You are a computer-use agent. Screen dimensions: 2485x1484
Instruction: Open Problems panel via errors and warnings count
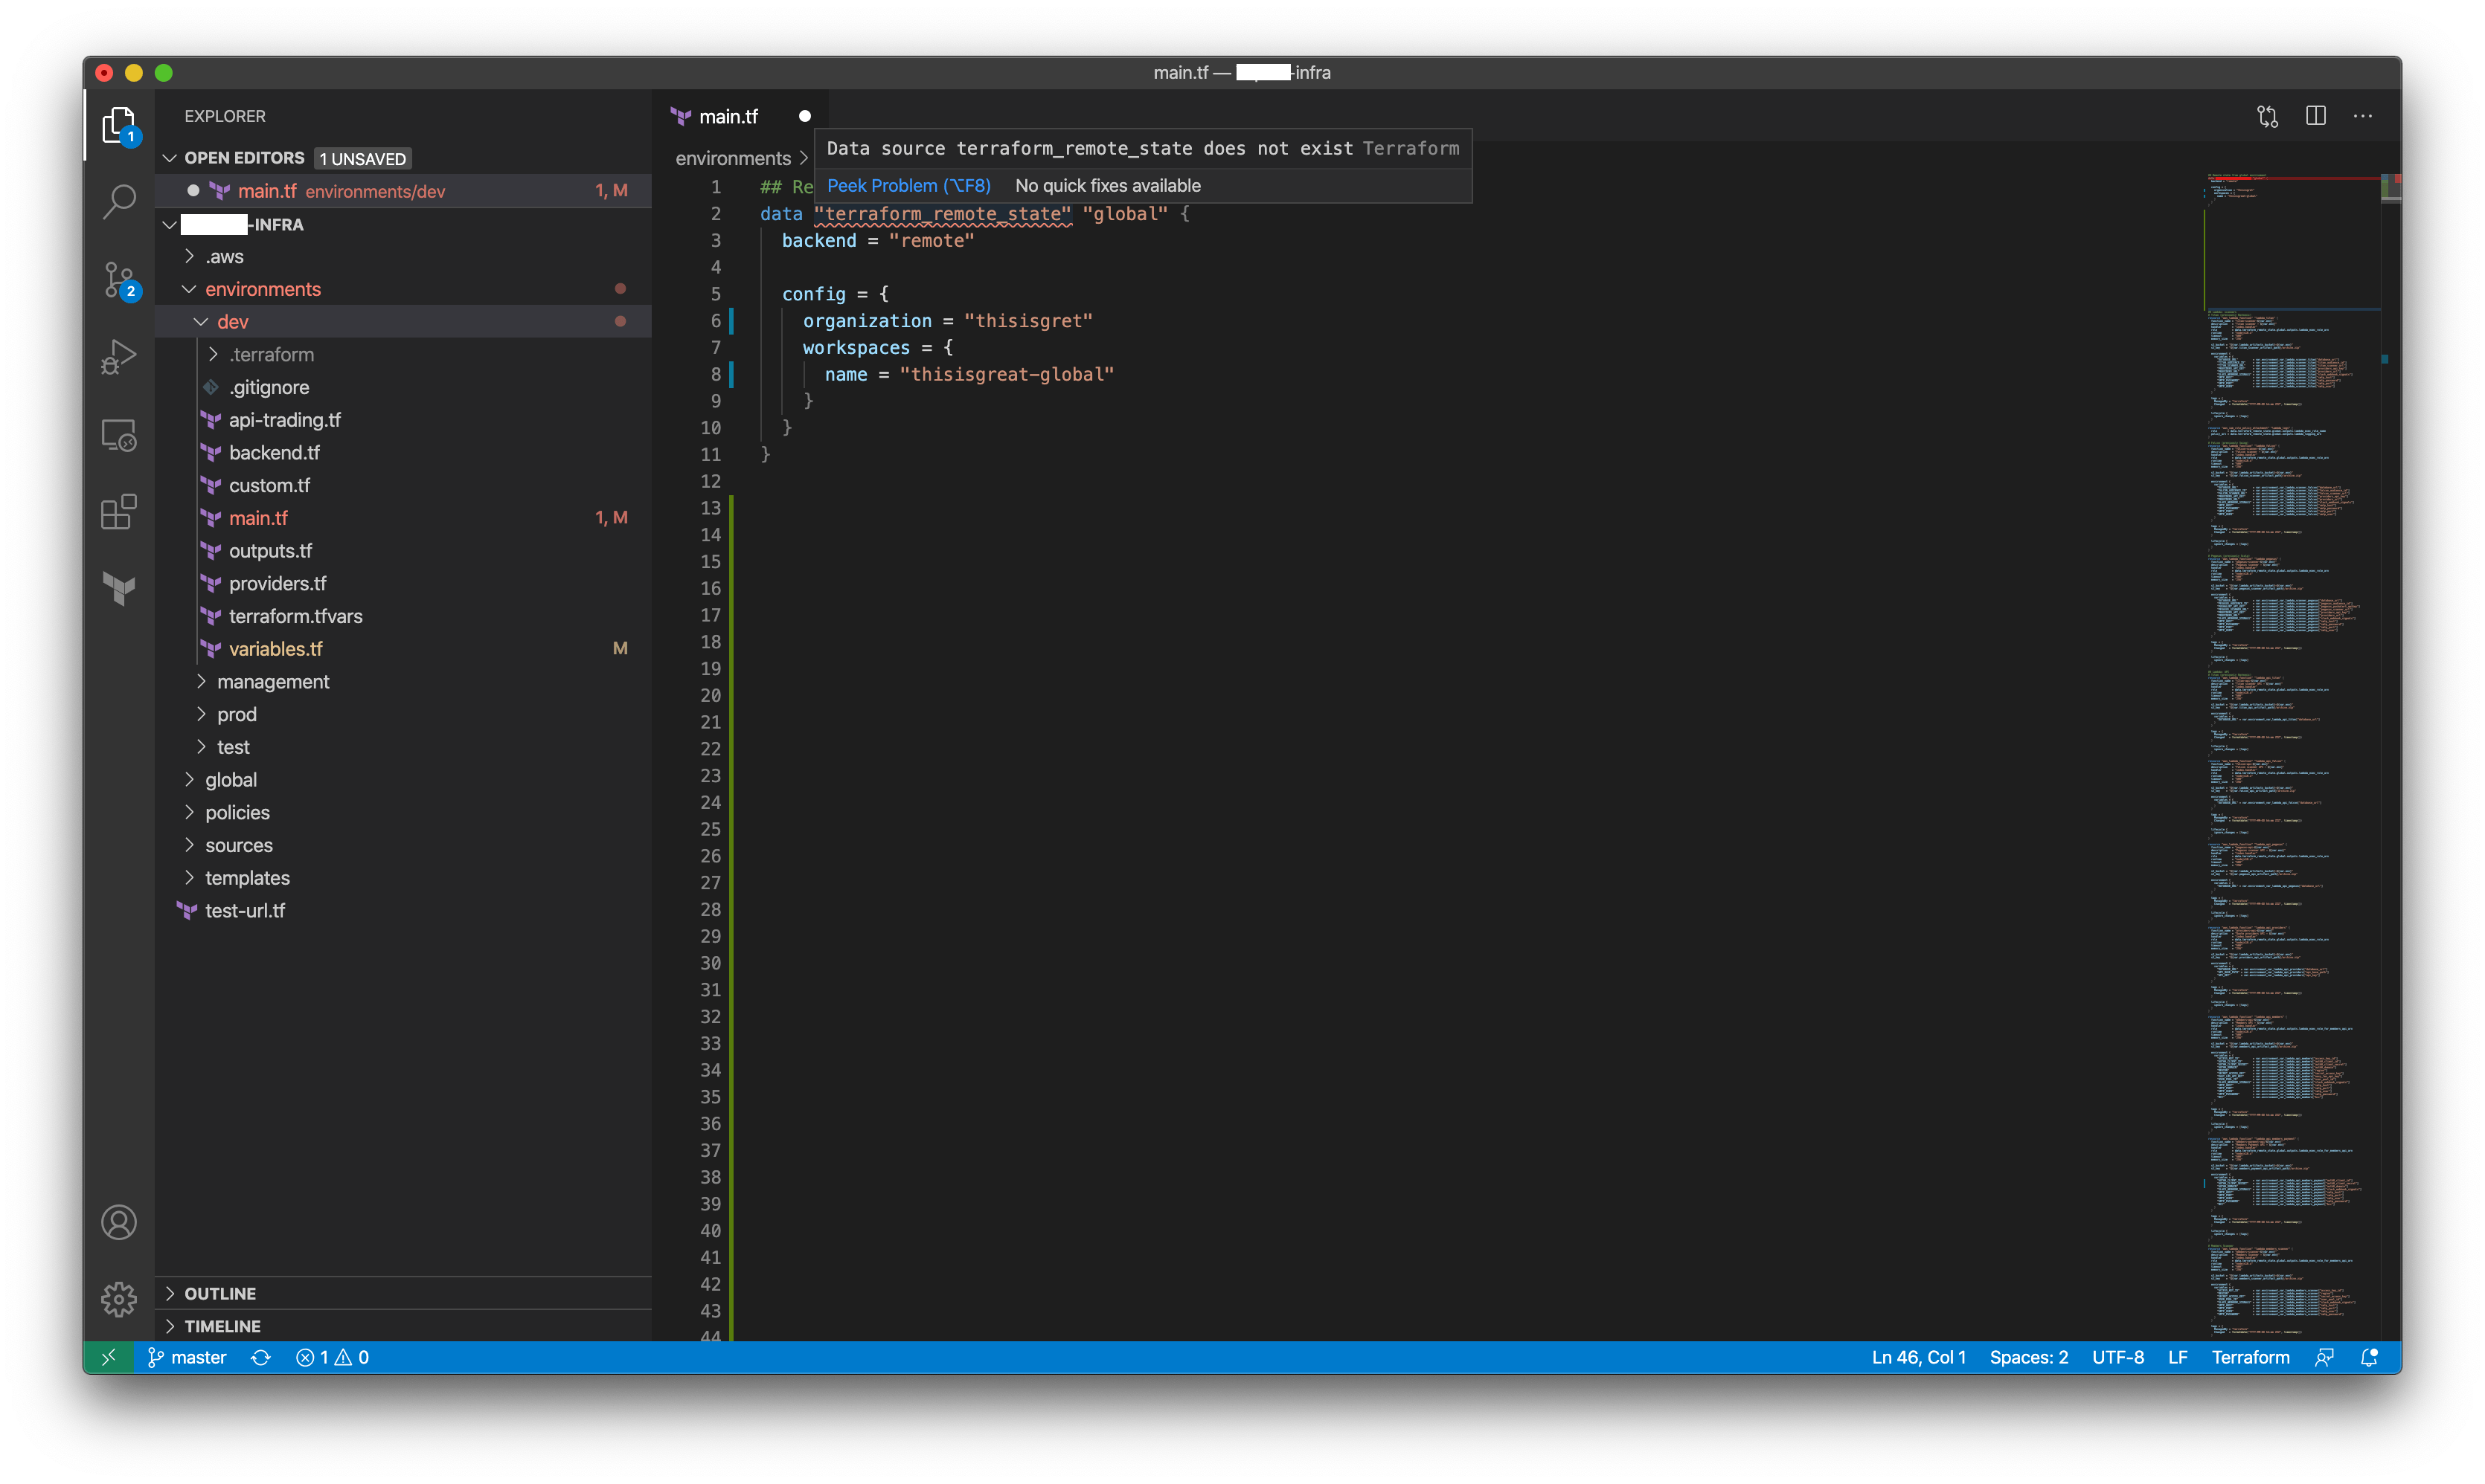(x=333, y=1357)
